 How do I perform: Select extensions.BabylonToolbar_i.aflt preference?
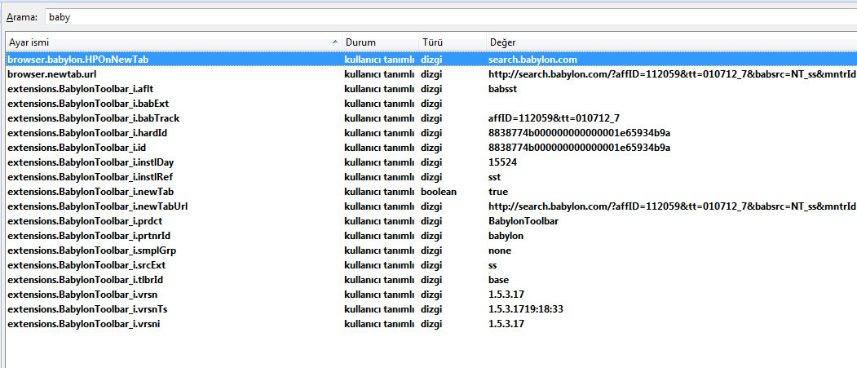431,89
